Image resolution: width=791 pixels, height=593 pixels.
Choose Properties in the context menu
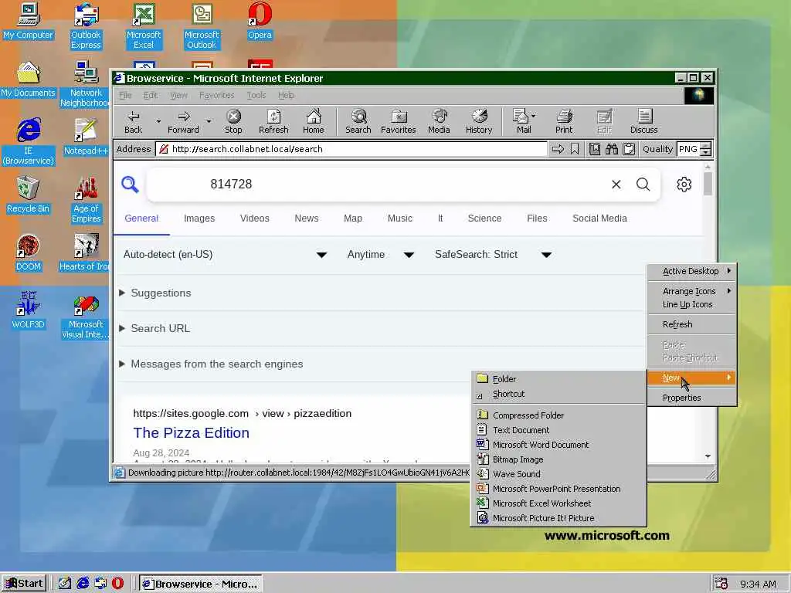[692, 398]
